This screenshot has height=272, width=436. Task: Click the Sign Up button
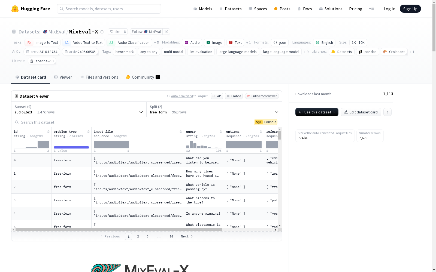point(410,8)
